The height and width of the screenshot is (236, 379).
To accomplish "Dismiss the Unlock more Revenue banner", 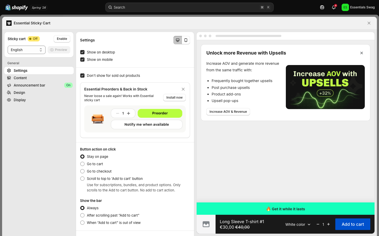I will coord(362,53).
